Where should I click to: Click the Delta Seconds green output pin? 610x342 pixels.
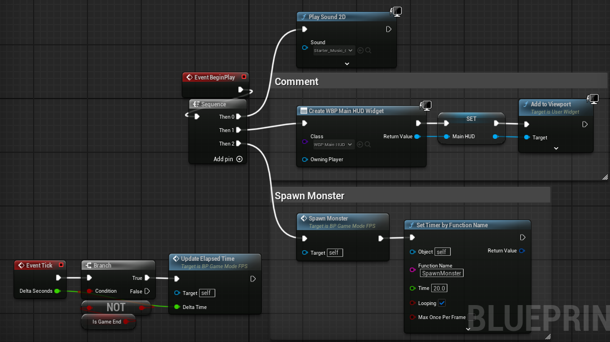pyautogui.click(x=57, y=291)
